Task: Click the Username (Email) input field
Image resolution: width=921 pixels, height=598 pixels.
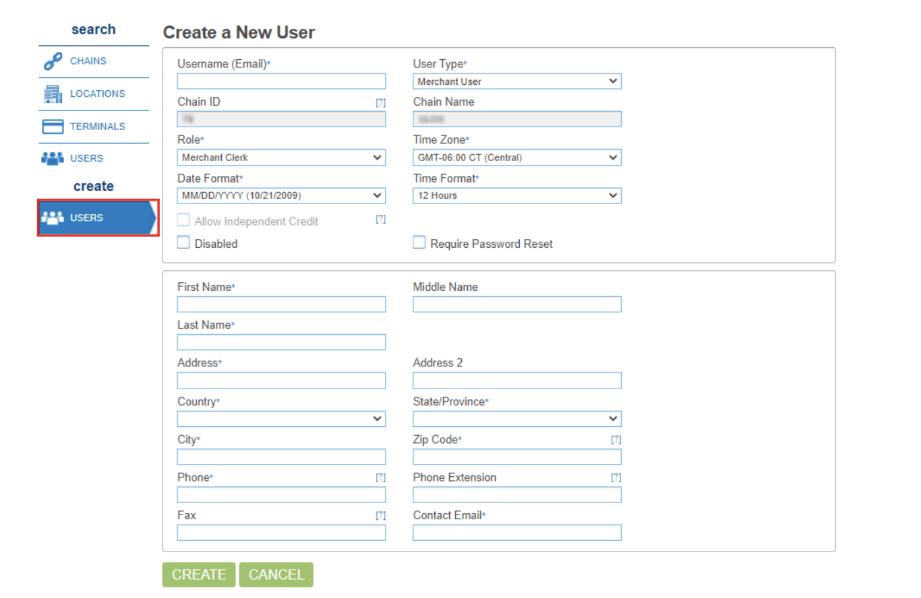Action: [x=281, y=81]
